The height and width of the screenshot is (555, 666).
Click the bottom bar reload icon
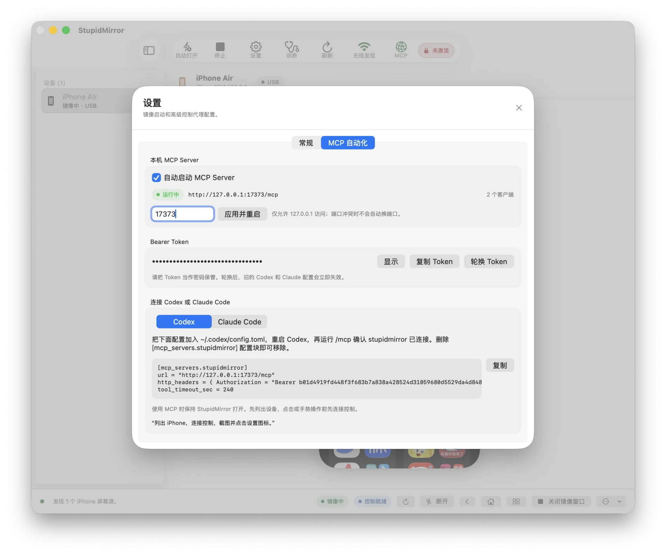[x=406, y=501]
